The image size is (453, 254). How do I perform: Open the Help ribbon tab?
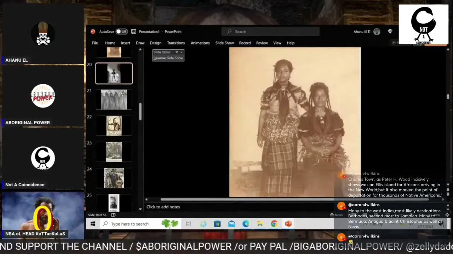291,43
